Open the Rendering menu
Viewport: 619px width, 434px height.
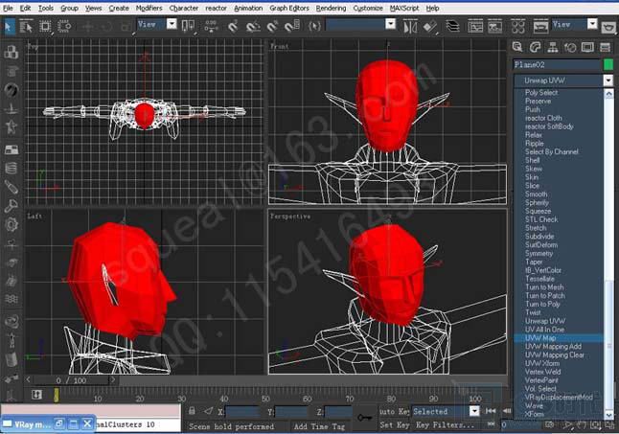click(331, 8)
